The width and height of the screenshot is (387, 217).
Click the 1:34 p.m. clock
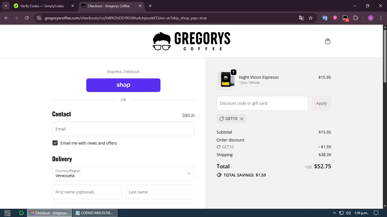click(x=361, y=213)
